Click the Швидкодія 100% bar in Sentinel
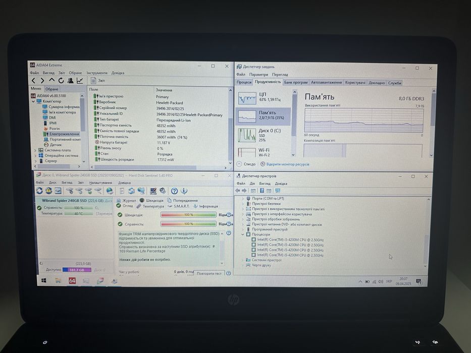471x353 pixels. pyautogui.click(x=188, y=215)
